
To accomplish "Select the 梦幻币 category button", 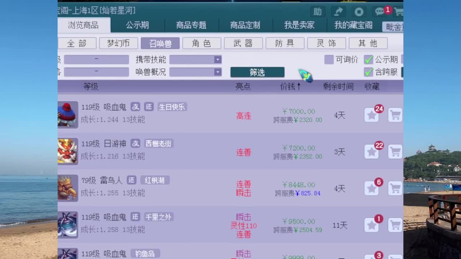I will tap(118, 43).
